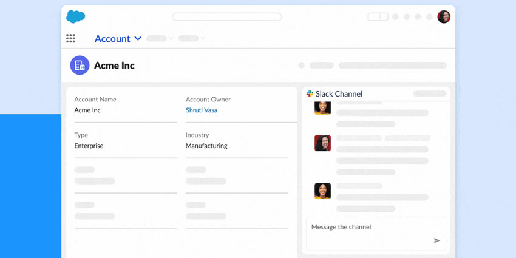This screenshot has height=258, width=516.
Task: Click the global search bar
Action: (227, 17)
